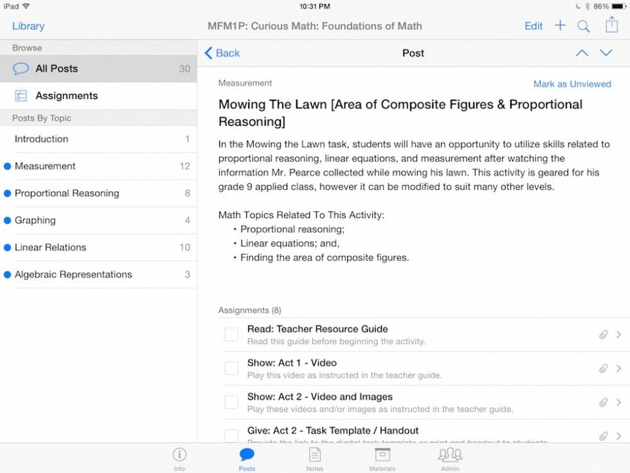Tap the Edit button
This screenshot has height=473, width=630.
point(534,26)
